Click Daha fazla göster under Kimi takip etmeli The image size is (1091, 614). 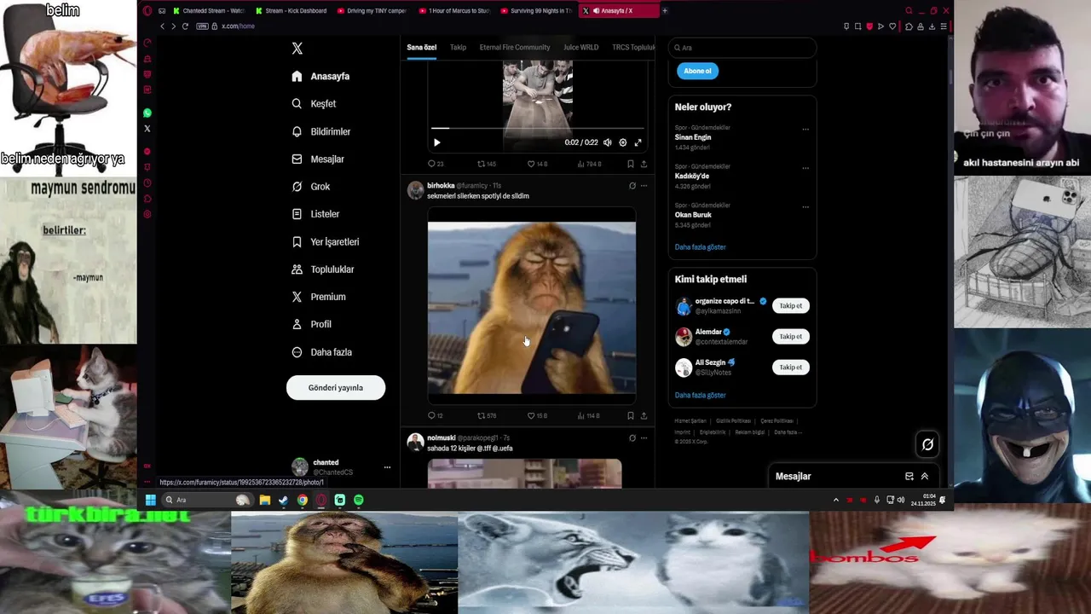(701, 396)
